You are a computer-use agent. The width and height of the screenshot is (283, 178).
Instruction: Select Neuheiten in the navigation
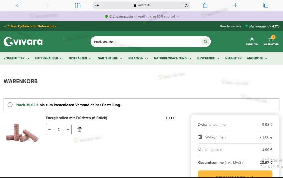233,58
